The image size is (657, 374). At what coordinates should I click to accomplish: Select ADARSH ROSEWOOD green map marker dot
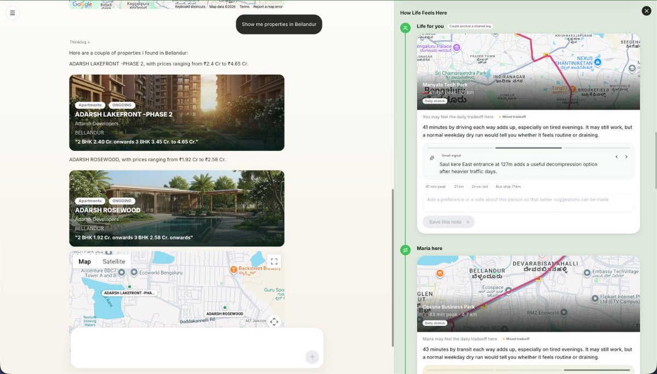[x=224, y=308]
